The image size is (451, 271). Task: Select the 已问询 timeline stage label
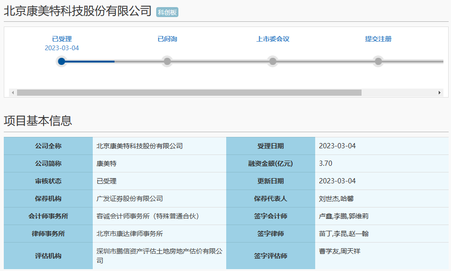coord(167,39)
